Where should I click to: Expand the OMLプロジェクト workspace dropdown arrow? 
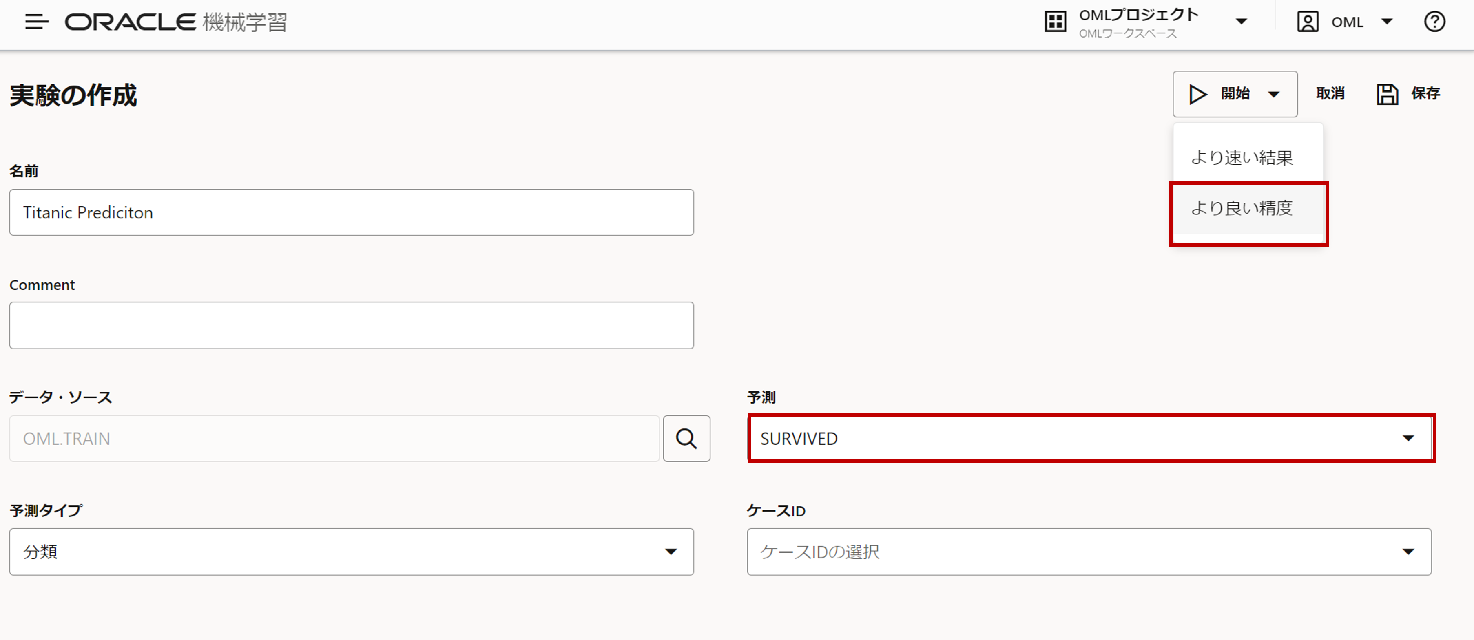[x=1241, y=22]
